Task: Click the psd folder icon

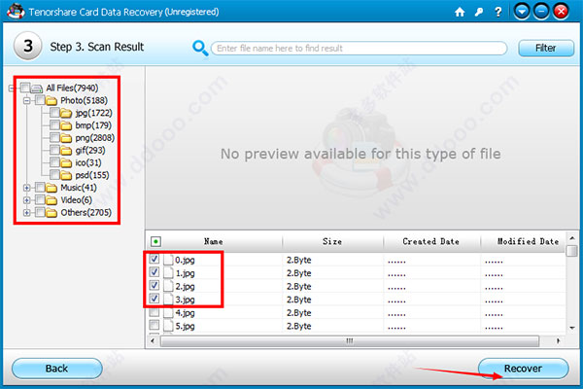Action: click(x=66, y=175)
